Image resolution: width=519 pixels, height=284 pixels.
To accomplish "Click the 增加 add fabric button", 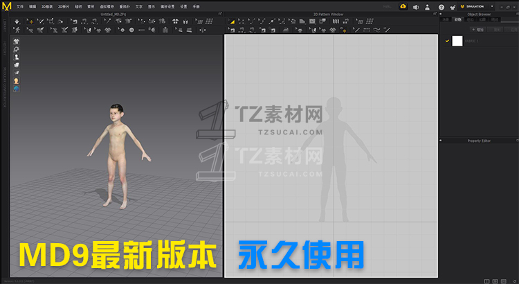I will [477, 29].
